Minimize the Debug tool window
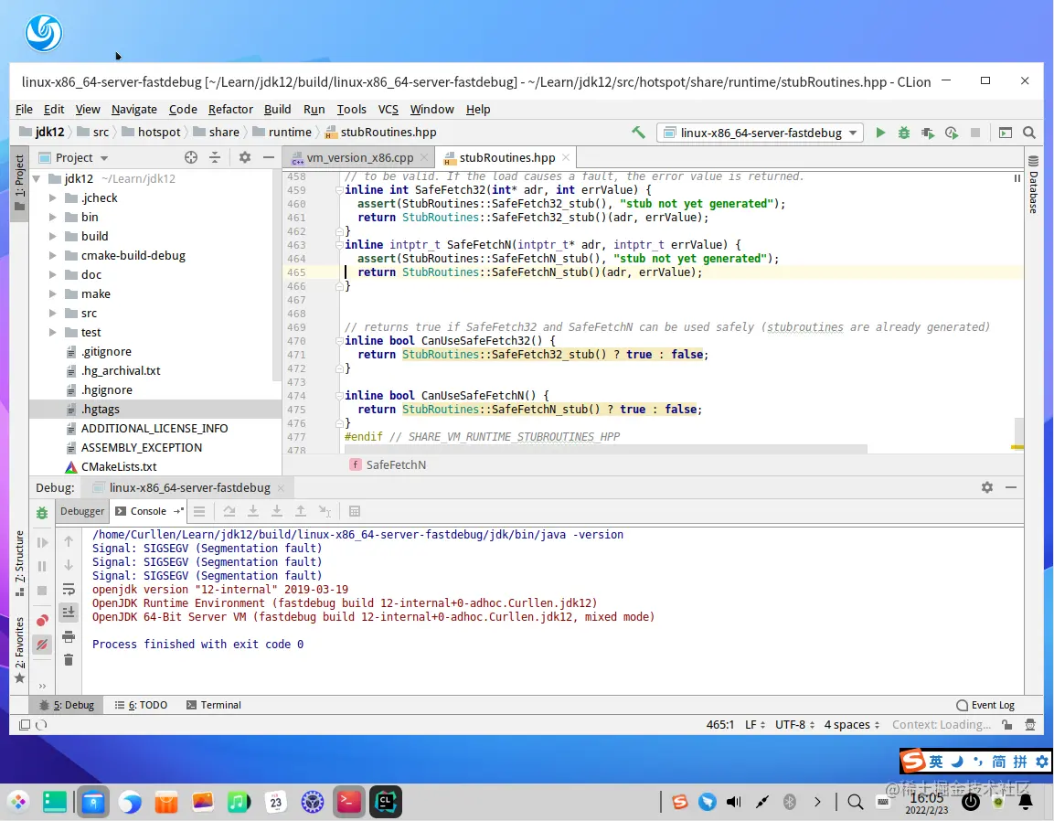Viewport: 1054px width, 821px height. 1010,487
